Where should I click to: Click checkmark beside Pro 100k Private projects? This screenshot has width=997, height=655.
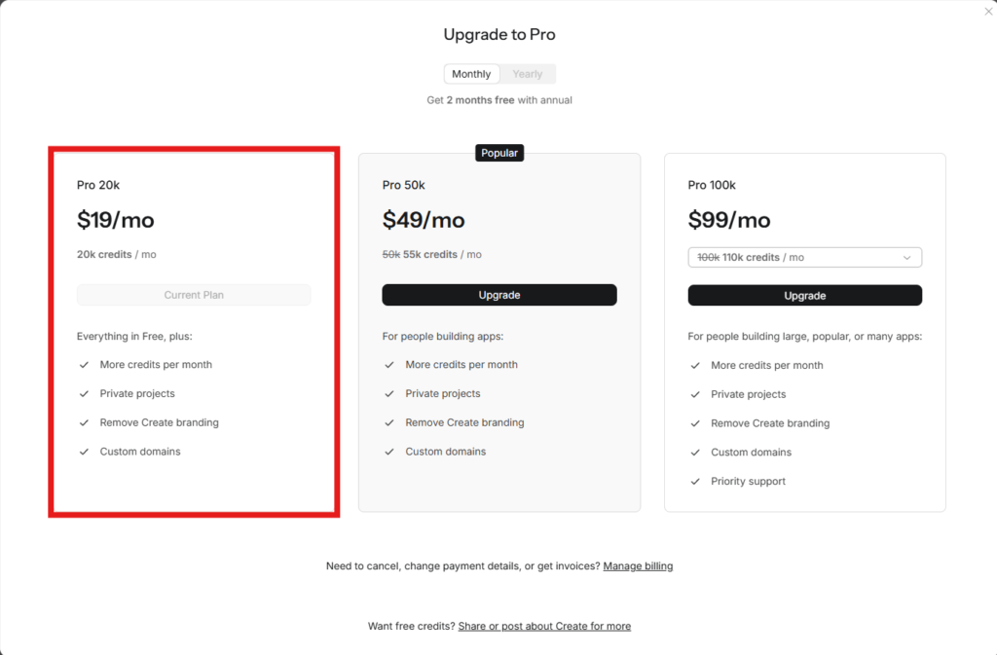point(695,394)
